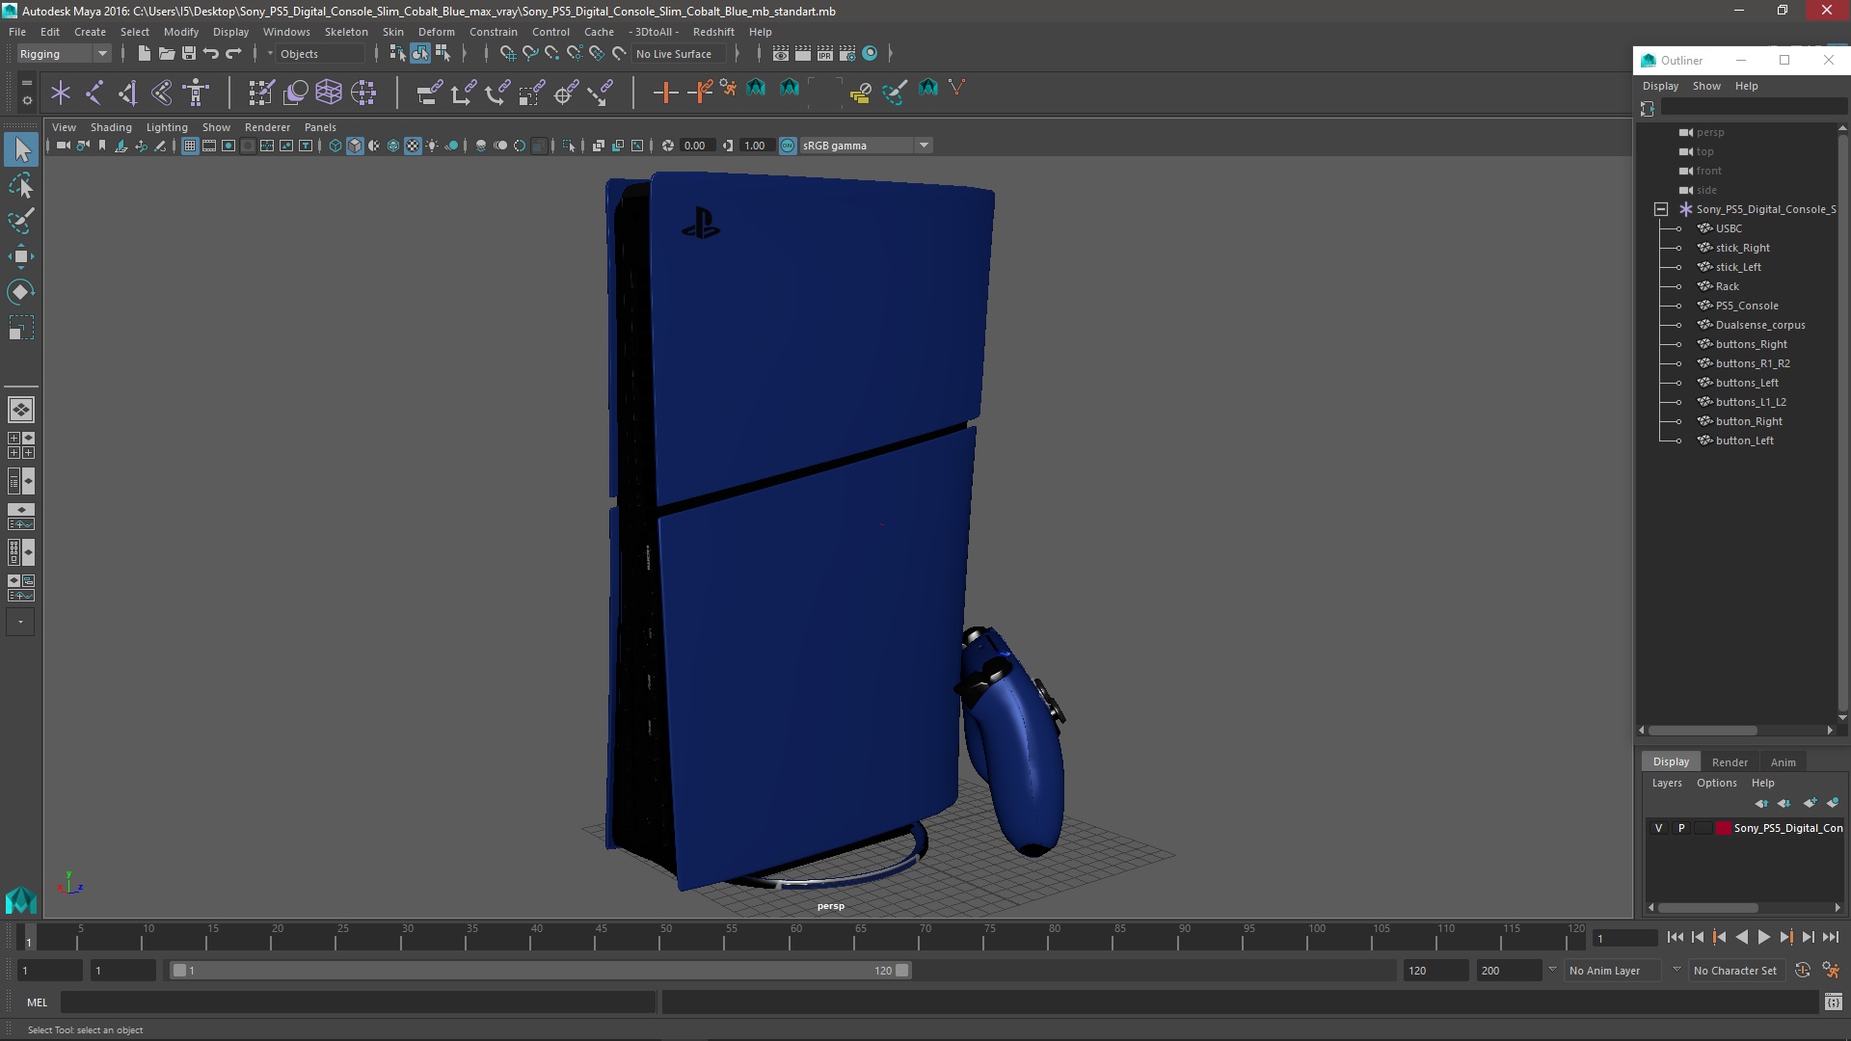Click the current frame field
This screenshot has height=1041, width=1851.
click(1625, 938)
